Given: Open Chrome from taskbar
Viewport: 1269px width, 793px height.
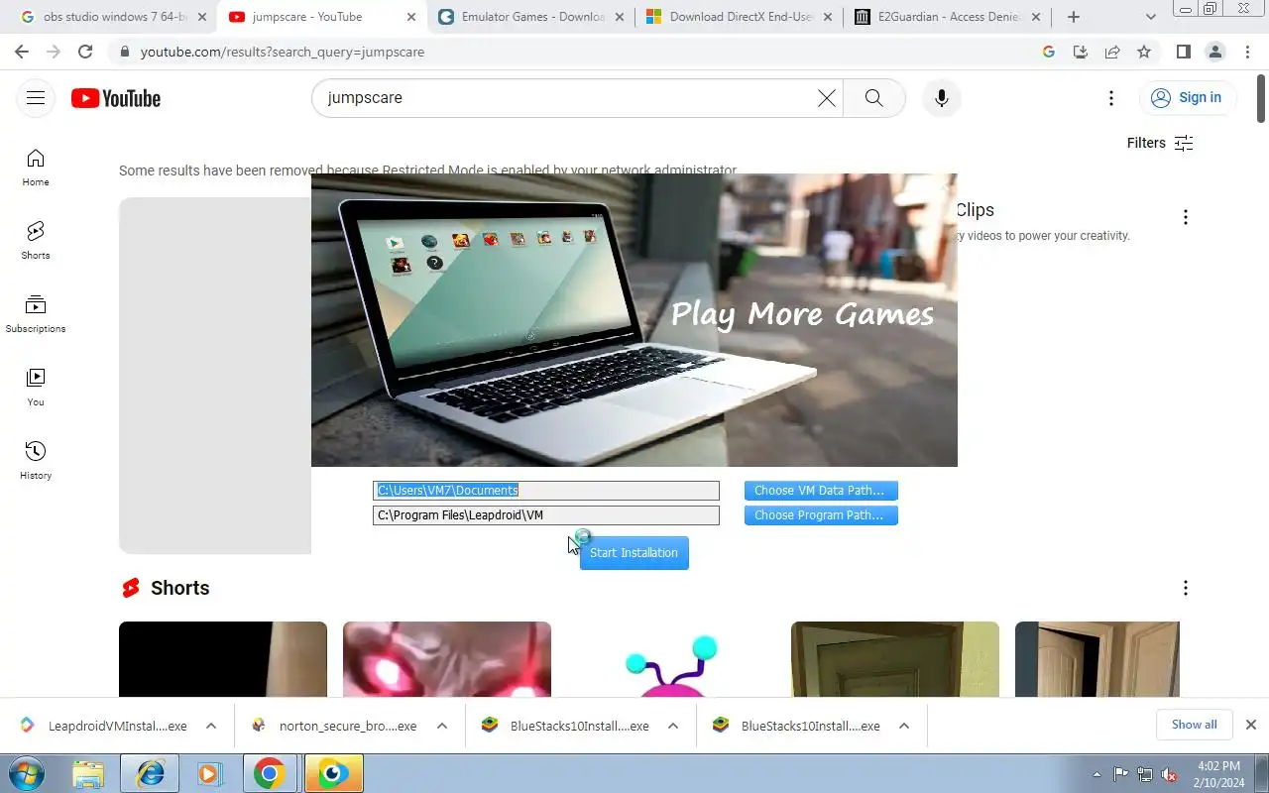Looking at the screenshot, I should (x=269, y=773).
